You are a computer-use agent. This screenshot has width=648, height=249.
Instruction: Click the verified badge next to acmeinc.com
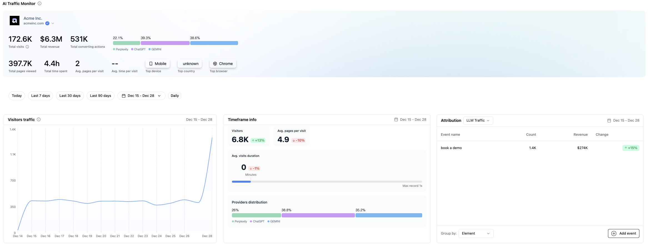pyautogui.click(x=47, y=23)
